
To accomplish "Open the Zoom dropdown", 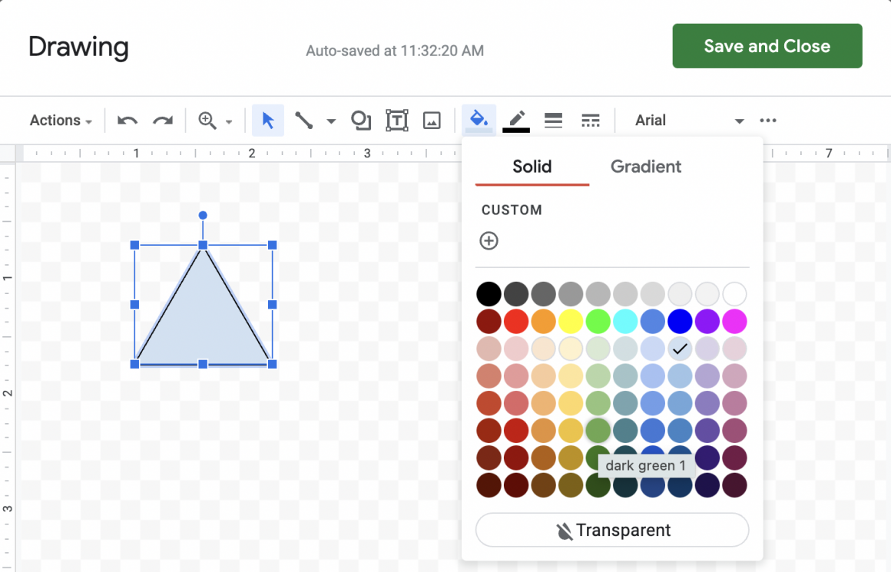I will pos(216,120).
